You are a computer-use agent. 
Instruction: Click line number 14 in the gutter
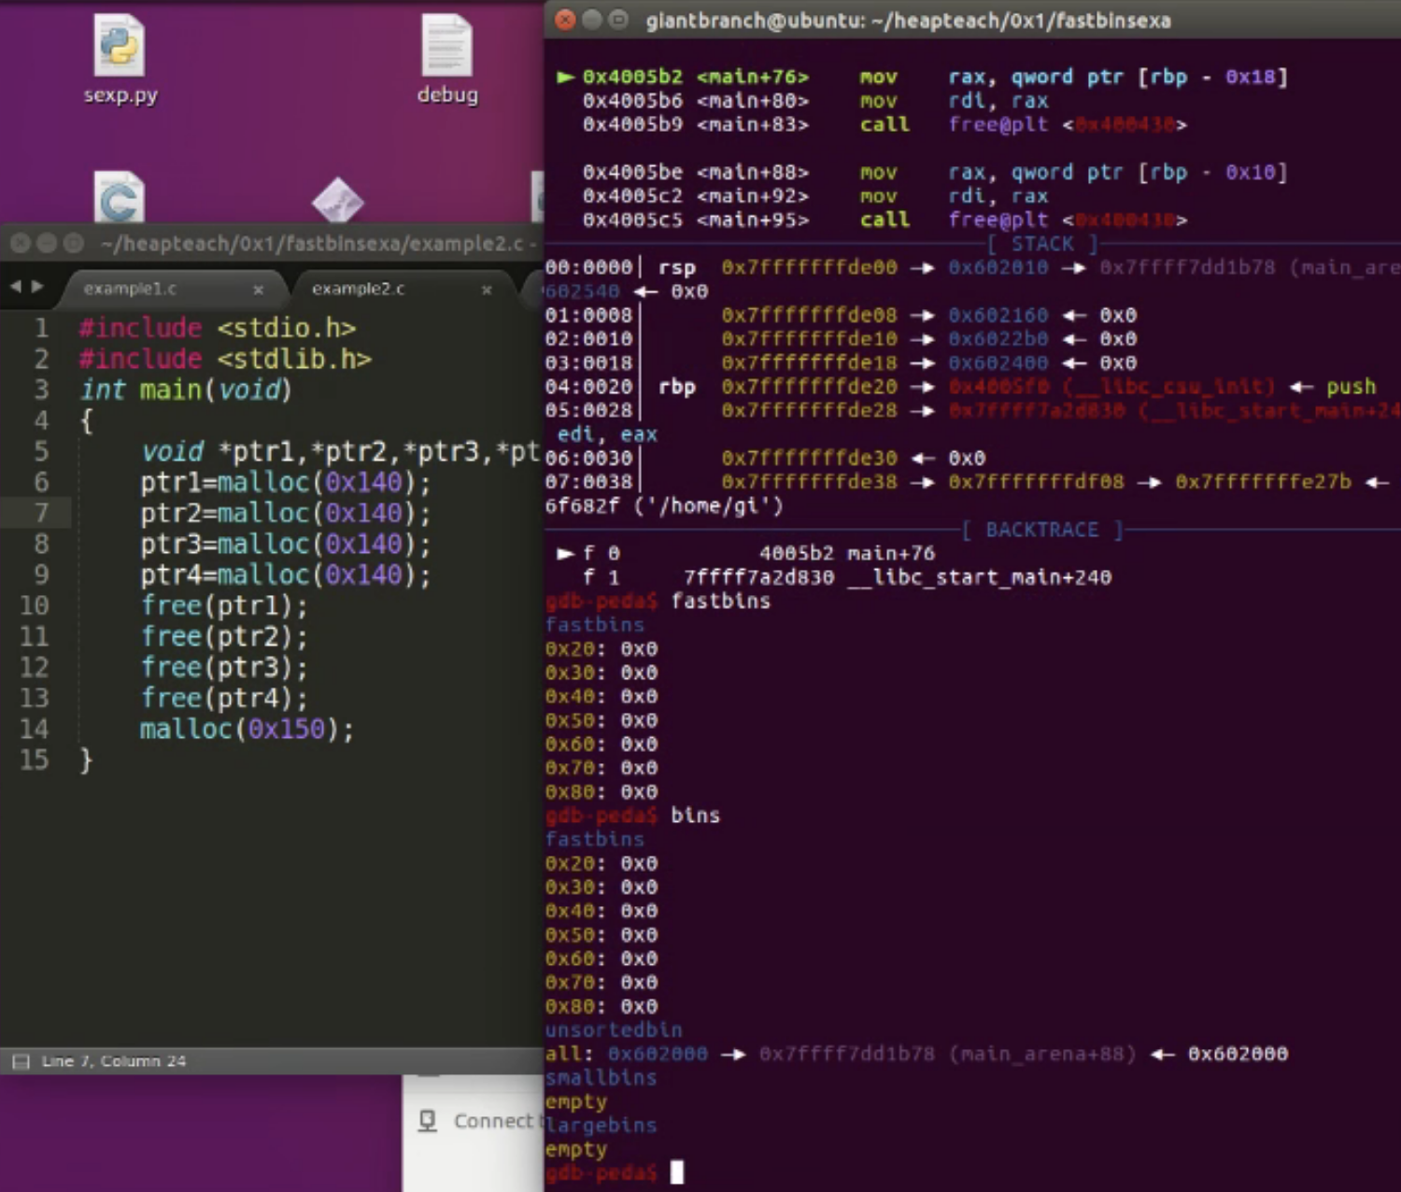click(34, 729)
